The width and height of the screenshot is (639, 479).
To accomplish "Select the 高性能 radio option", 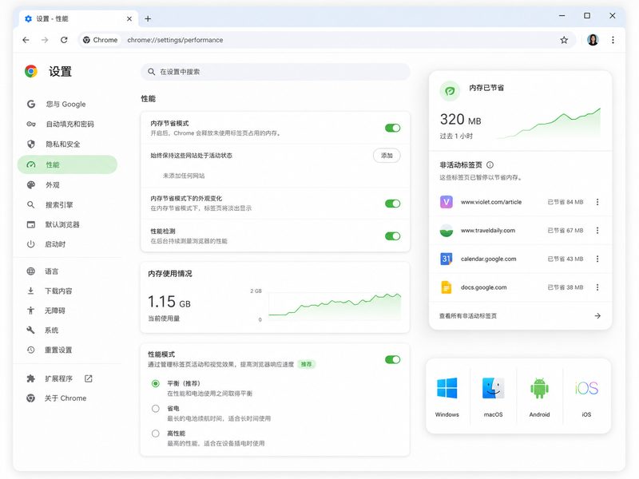I will point(156,433).
